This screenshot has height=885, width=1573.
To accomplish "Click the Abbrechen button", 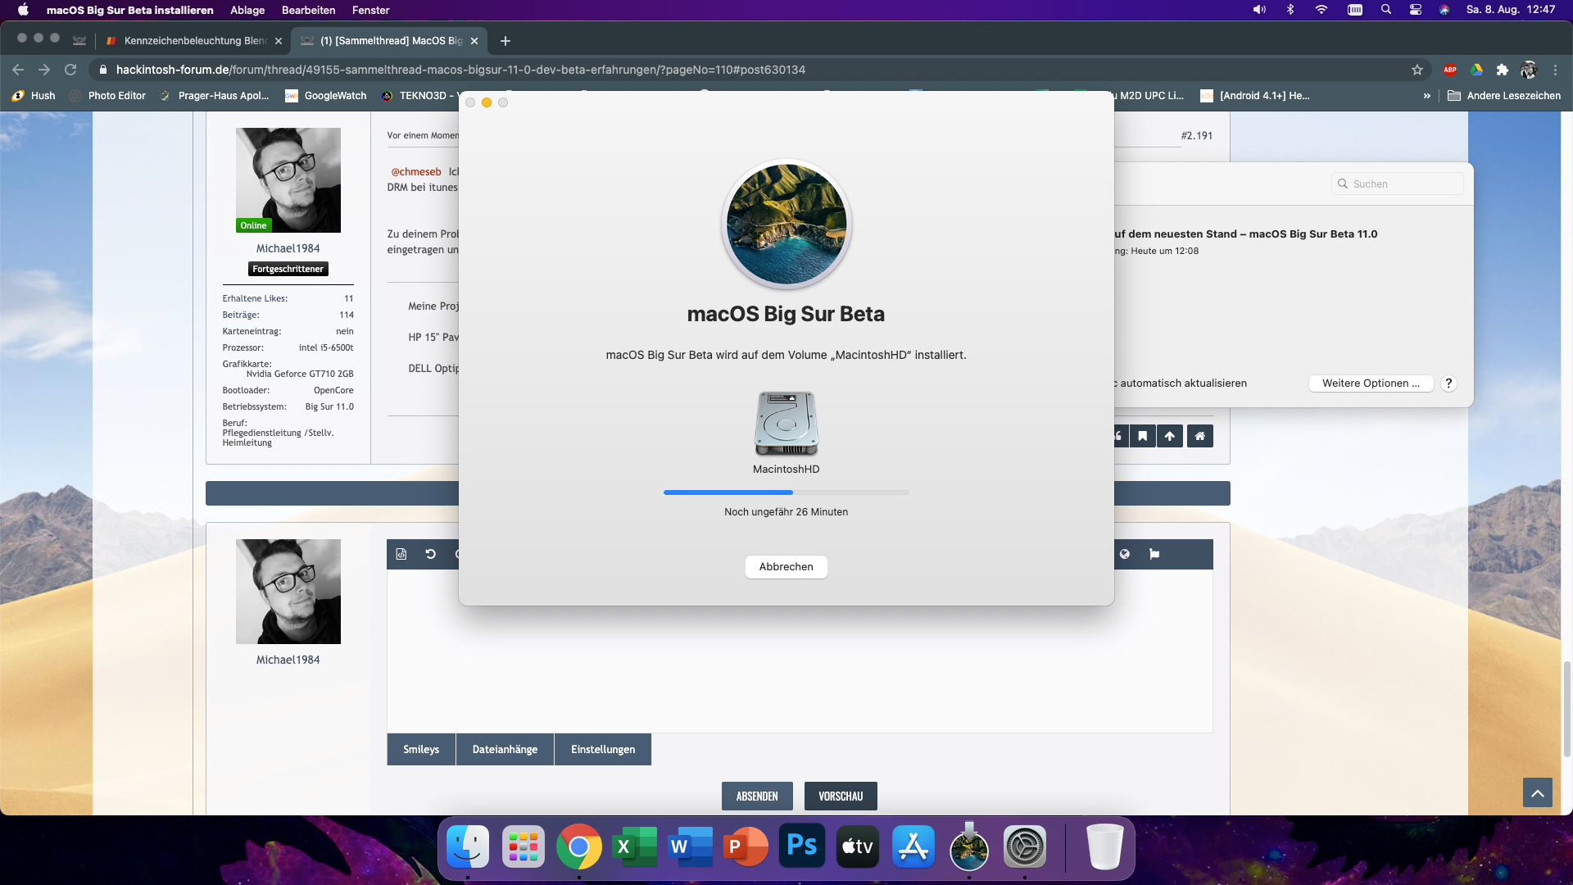I will pos(786,566).
